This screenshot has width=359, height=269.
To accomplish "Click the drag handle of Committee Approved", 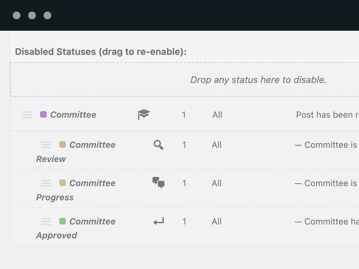I will point(46,221).
